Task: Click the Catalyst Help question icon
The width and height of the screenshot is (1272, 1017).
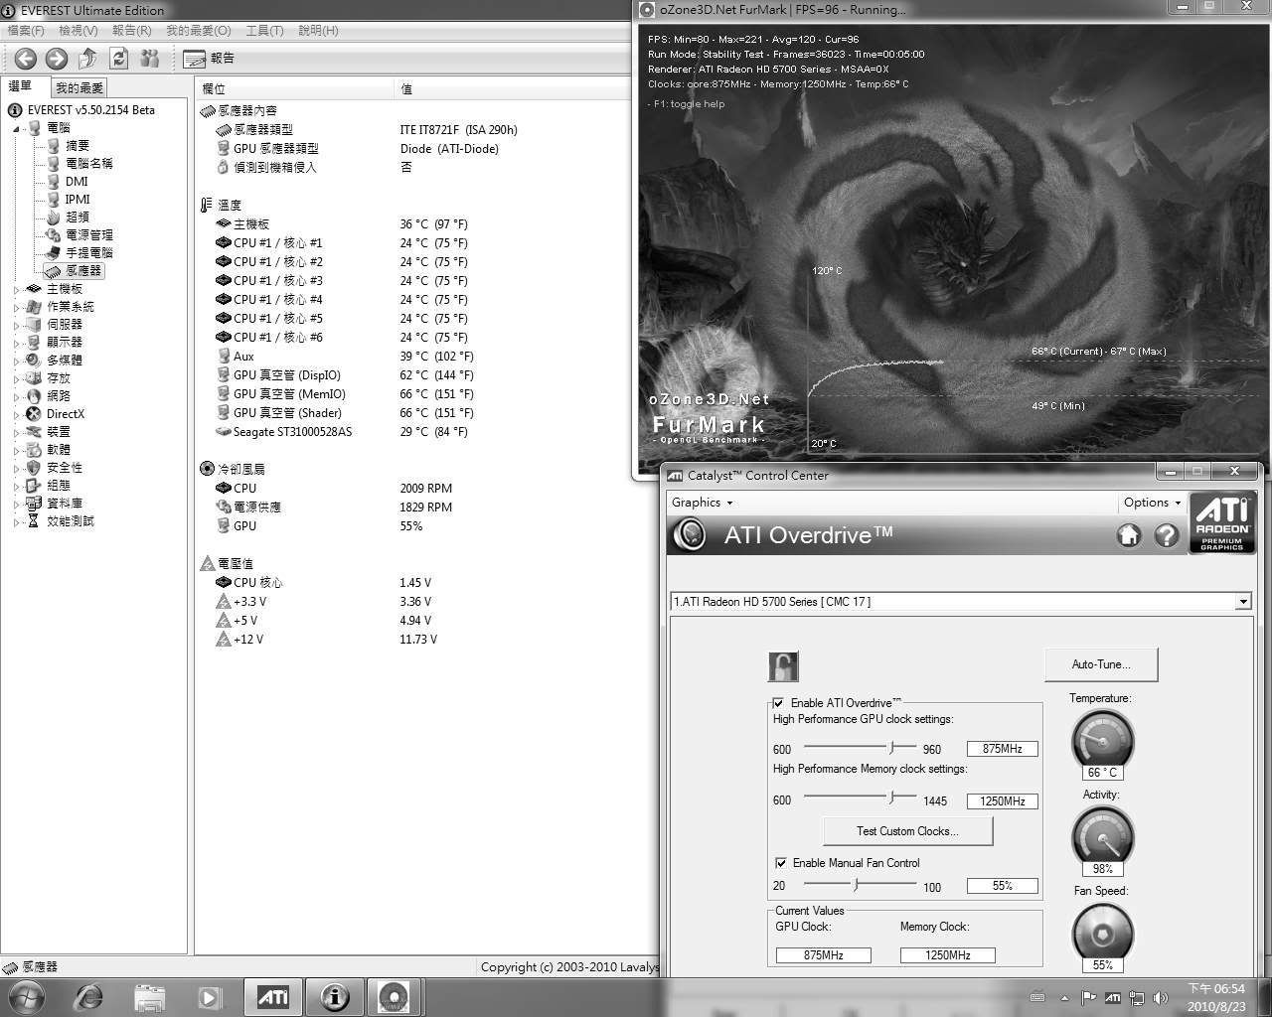Action: click(x=1167, y=536)
